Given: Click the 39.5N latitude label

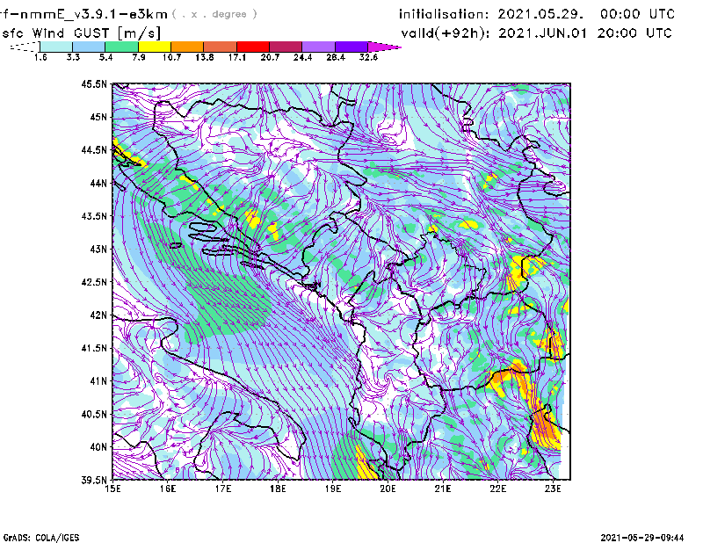Looking at the screenshot, I should pyautogui.click(x=94, y=480).
